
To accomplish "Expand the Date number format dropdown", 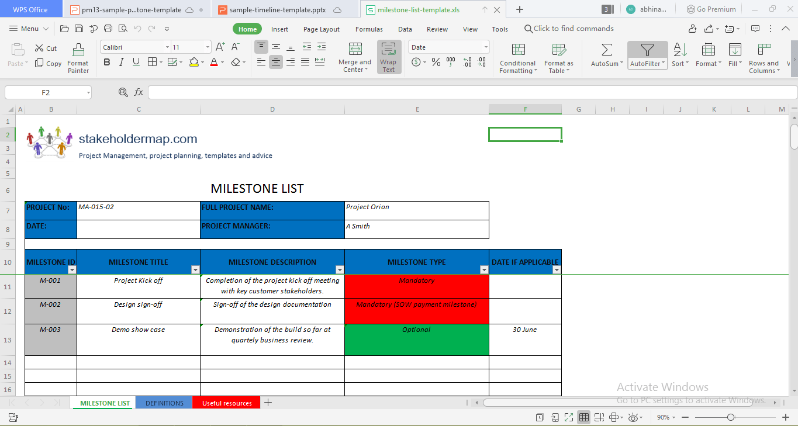I will [x=485, y=47].
